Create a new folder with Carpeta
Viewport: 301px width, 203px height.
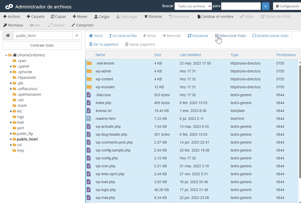[35, 17]
